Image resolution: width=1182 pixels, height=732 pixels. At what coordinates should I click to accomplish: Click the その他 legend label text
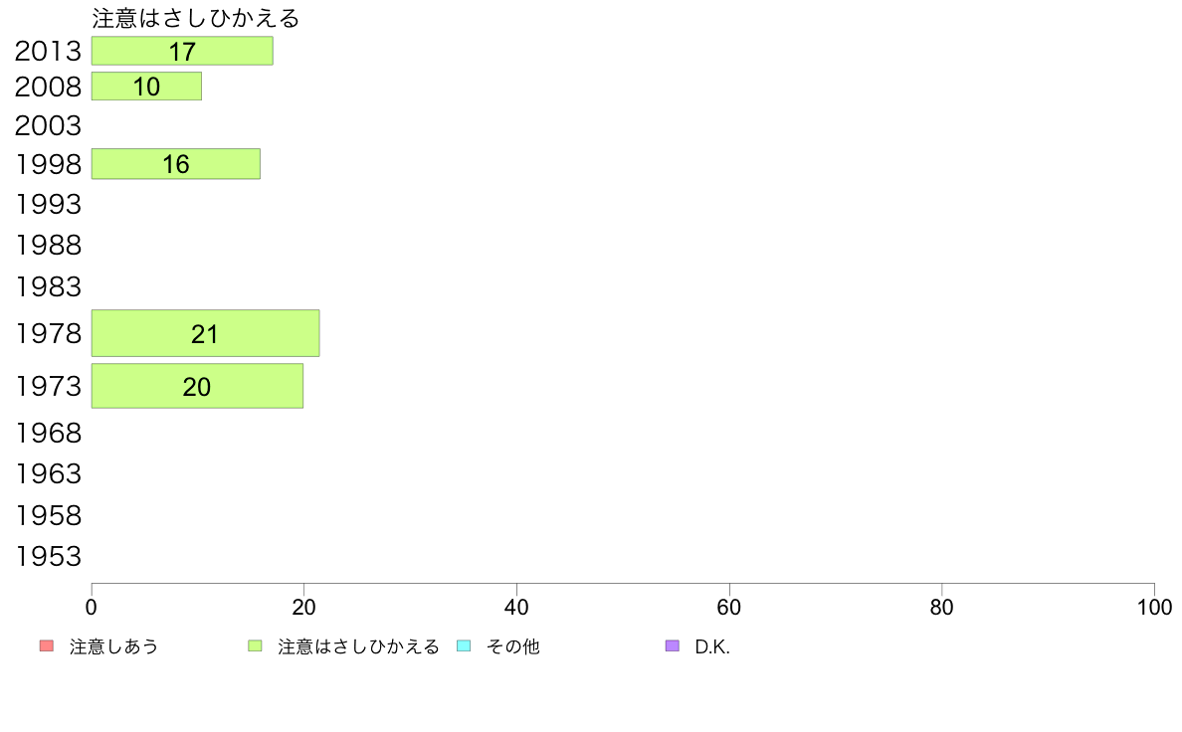(x=513, y=646)
